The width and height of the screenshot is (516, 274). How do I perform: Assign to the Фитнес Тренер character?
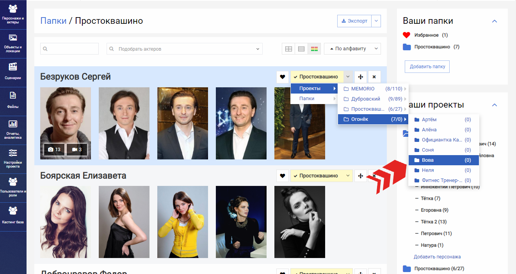[444, 180]
